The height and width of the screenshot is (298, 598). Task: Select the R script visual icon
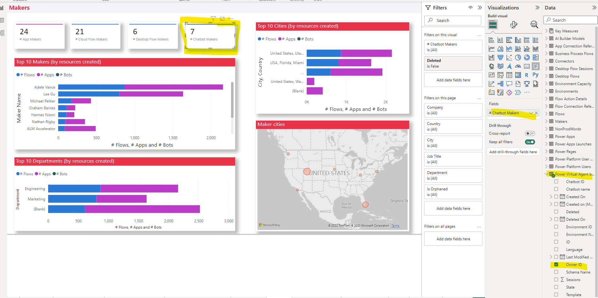pyautogui.click(x=527, y=75)
